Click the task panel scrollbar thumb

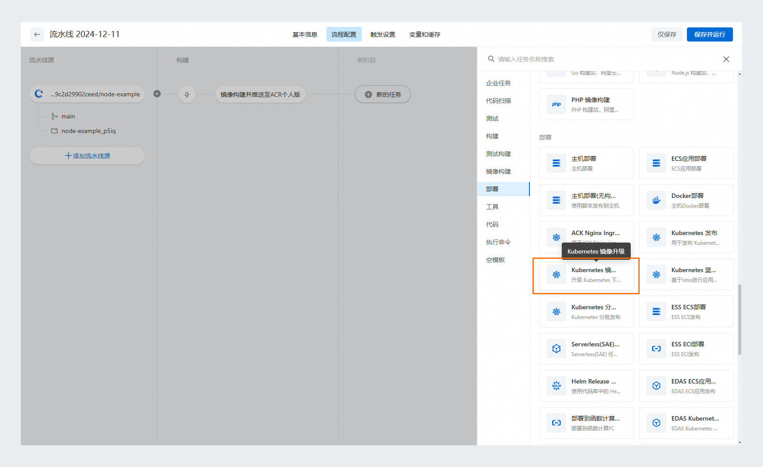pyautogui.click(x=740, y=319)
